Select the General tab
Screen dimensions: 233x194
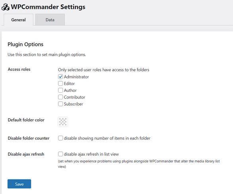18,20
